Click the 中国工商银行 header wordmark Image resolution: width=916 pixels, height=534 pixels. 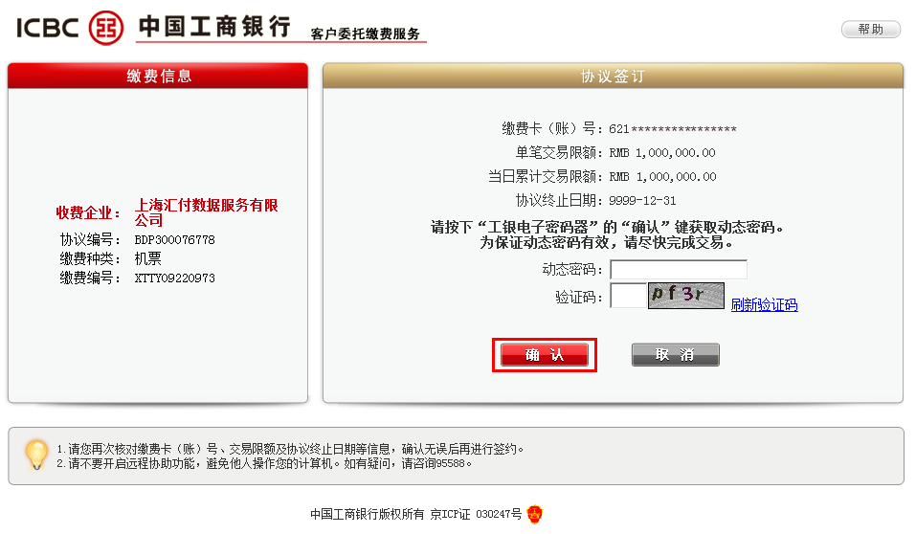pyautogui.click(x=214, y=27)
